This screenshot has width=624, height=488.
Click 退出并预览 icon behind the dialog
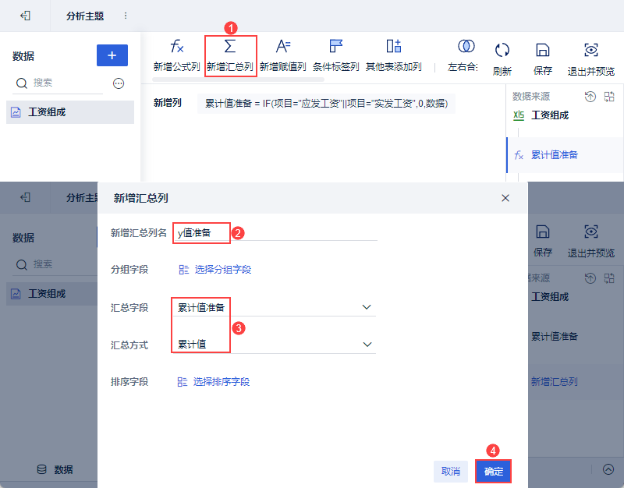point(591,232)
